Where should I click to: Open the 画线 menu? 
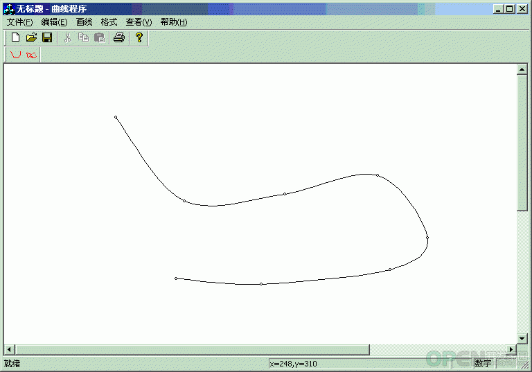pos(84,22)
